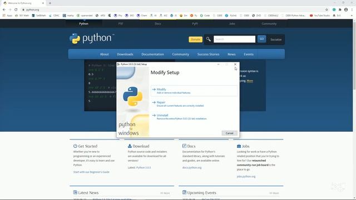Open the Apps bookmark shortcut
The width and height of the screenshot is (356, 200).
coord(7,16)
